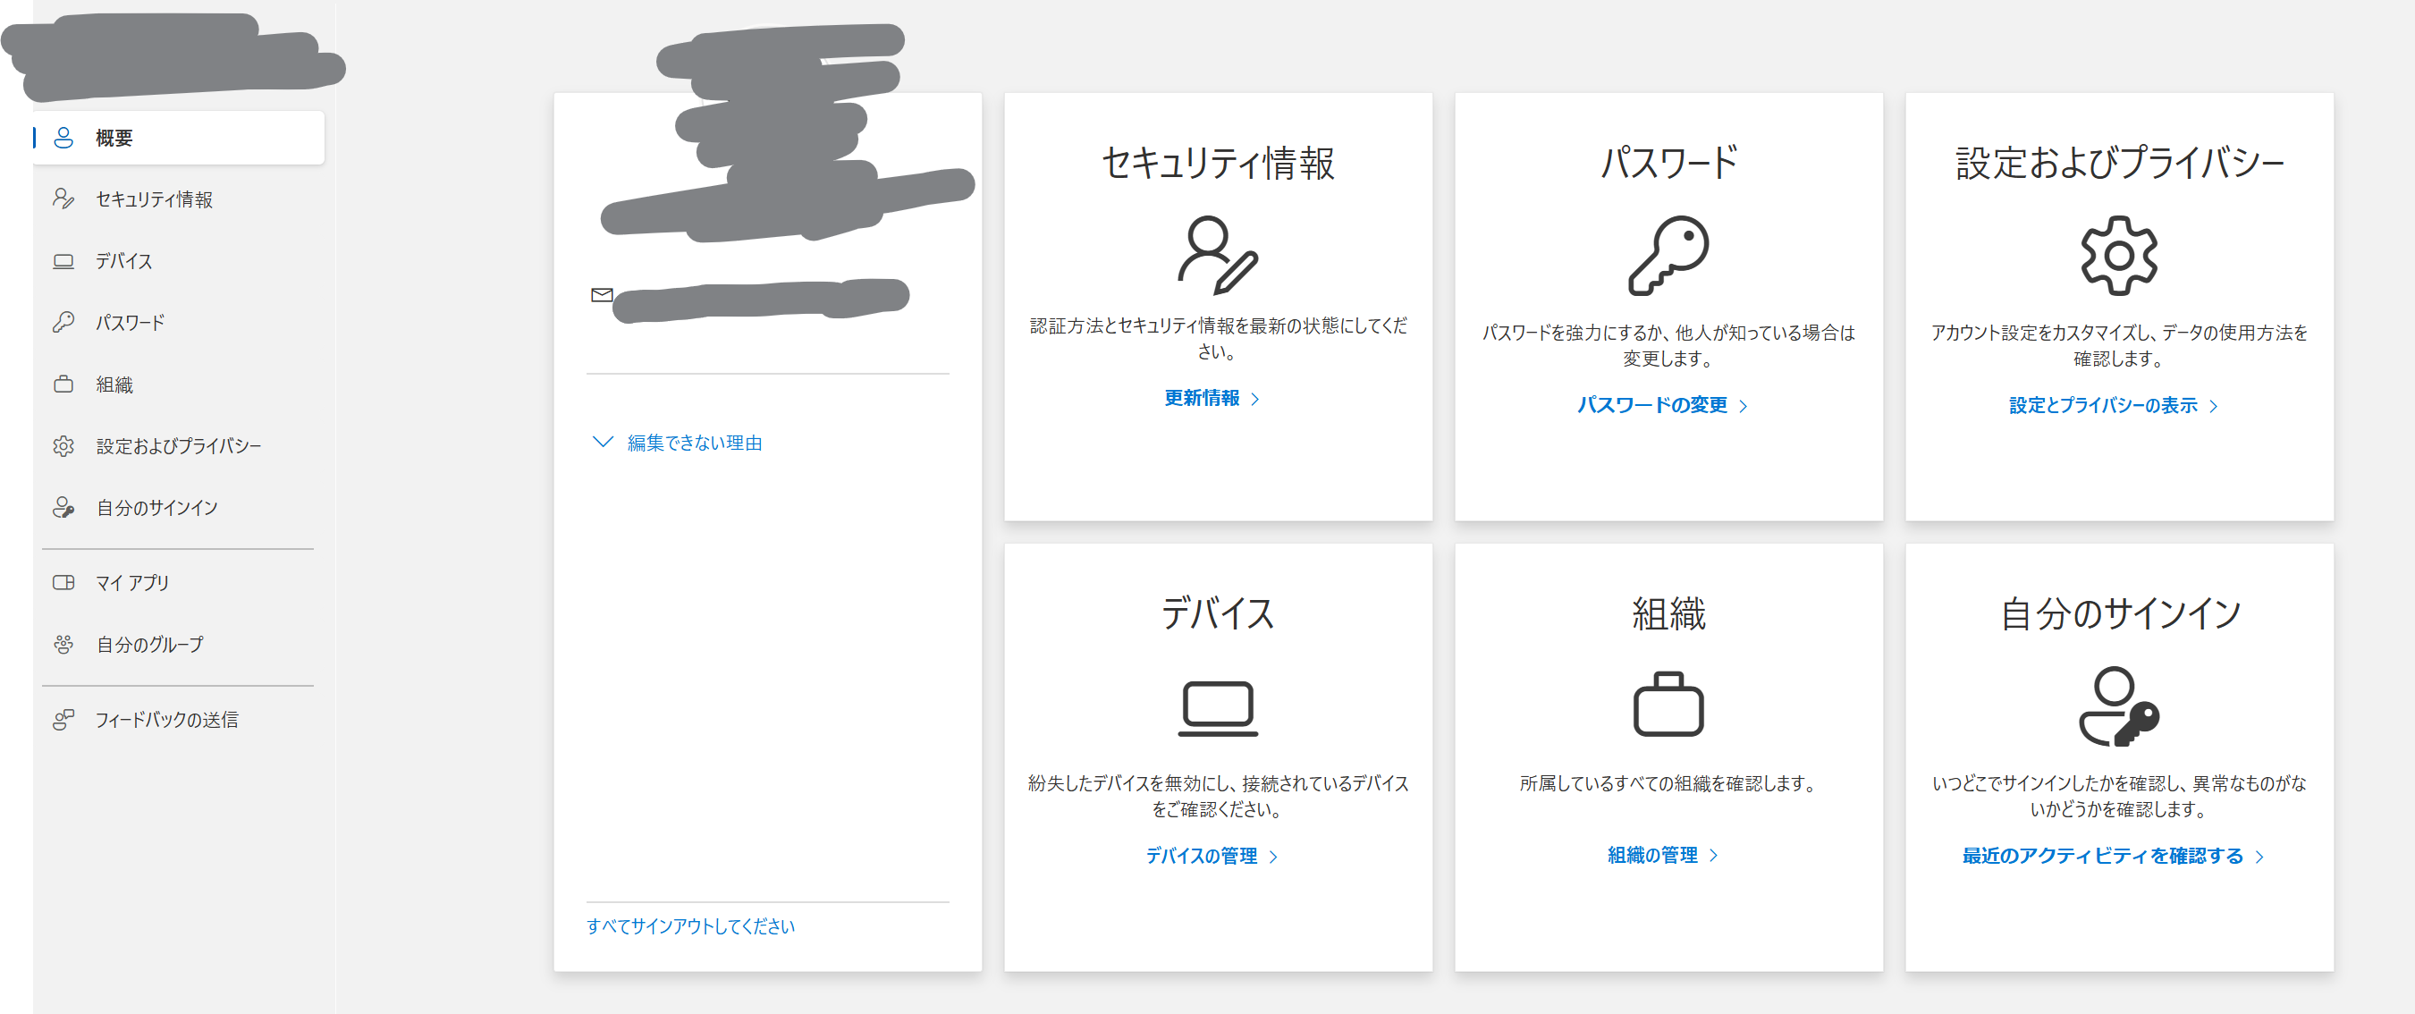Click the 組織の管理 link
The width and height of the screenshot is (2415, 1014).
pyautogui.click(x=1652, y=855)
